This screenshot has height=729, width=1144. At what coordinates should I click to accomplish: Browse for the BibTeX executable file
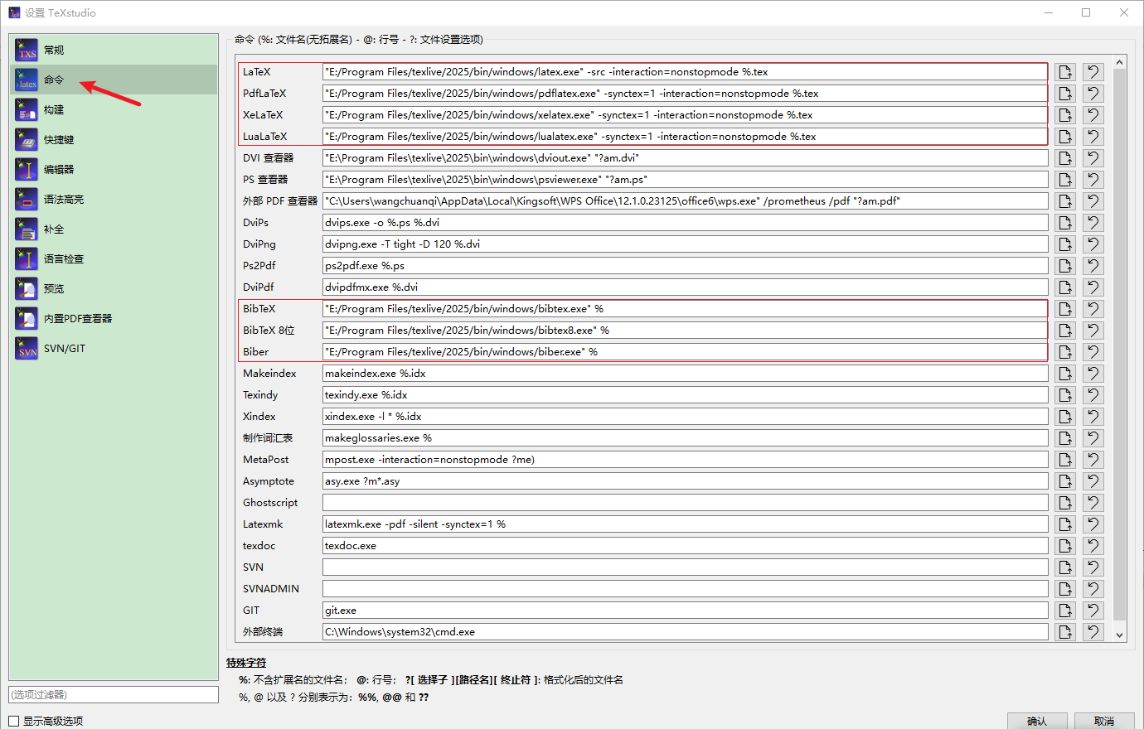pos(1065,309)
